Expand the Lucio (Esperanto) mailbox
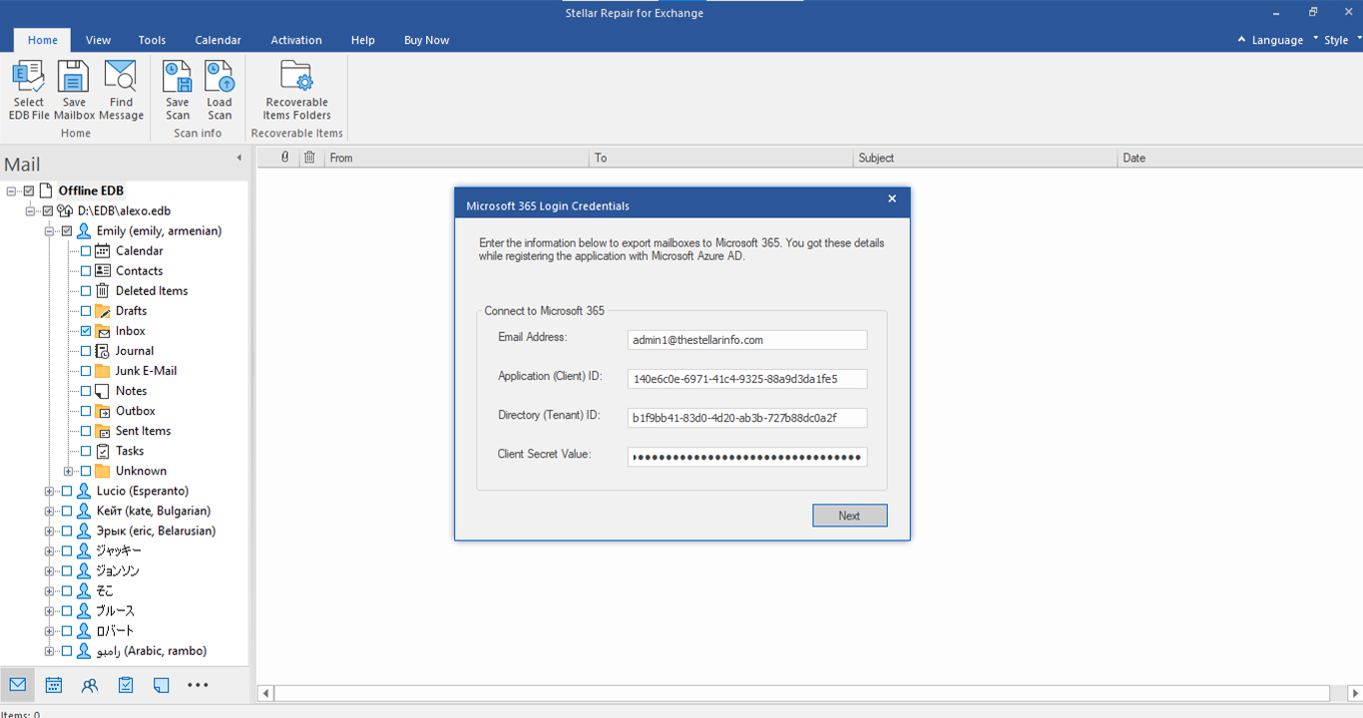This screenshot has width=1363, height=718. 49,491
